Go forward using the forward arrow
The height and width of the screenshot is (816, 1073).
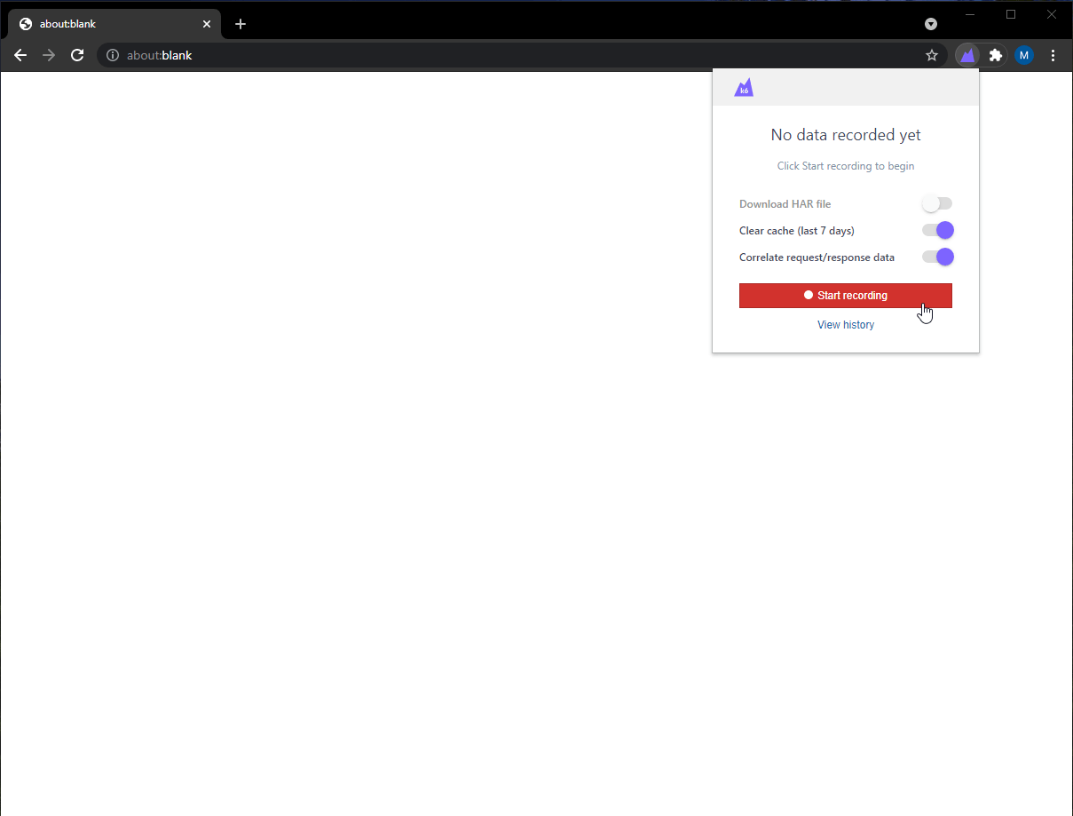[x=49, y=55]
